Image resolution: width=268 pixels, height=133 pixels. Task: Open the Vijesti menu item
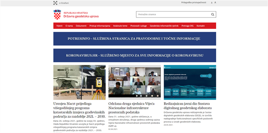[x=59, y=26]
